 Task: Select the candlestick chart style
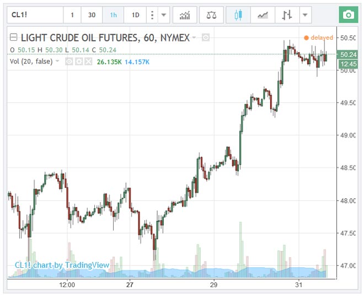[x=238, y=15]
